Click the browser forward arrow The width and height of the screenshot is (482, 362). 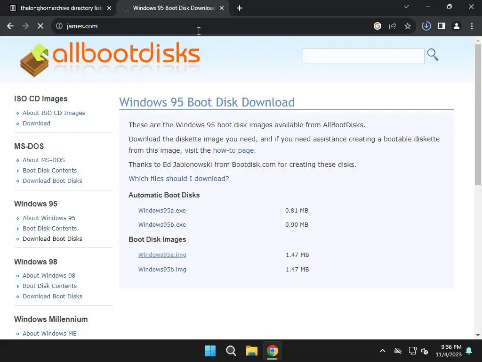point(25,26)
